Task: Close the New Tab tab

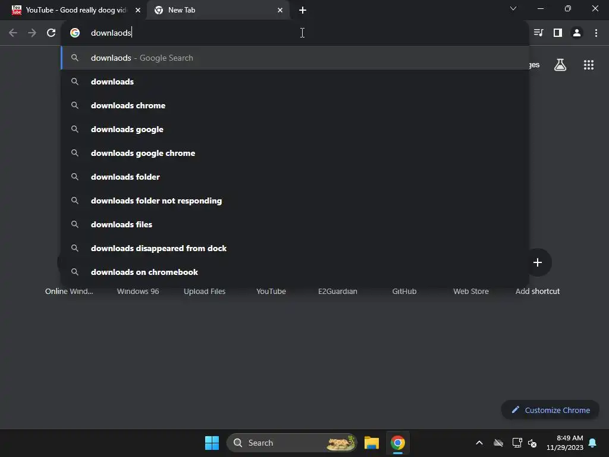Action: (x=280, y=10)
